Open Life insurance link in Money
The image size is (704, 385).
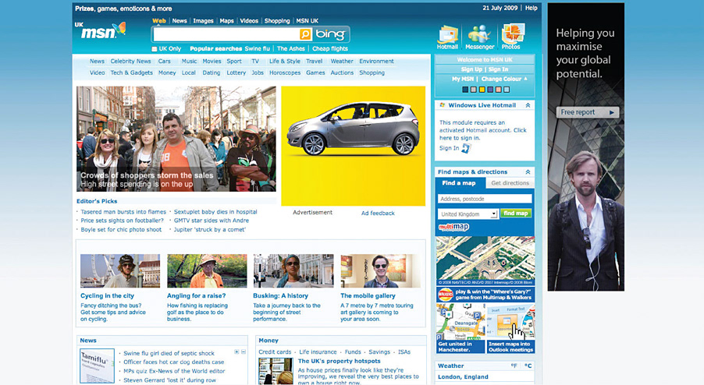[x=318, y=351]
